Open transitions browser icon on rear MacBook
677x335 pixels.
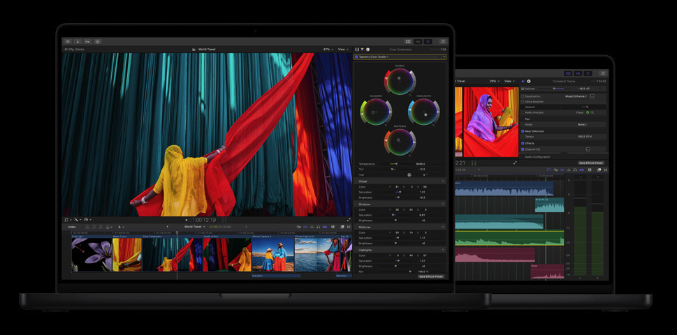[605, 170]
